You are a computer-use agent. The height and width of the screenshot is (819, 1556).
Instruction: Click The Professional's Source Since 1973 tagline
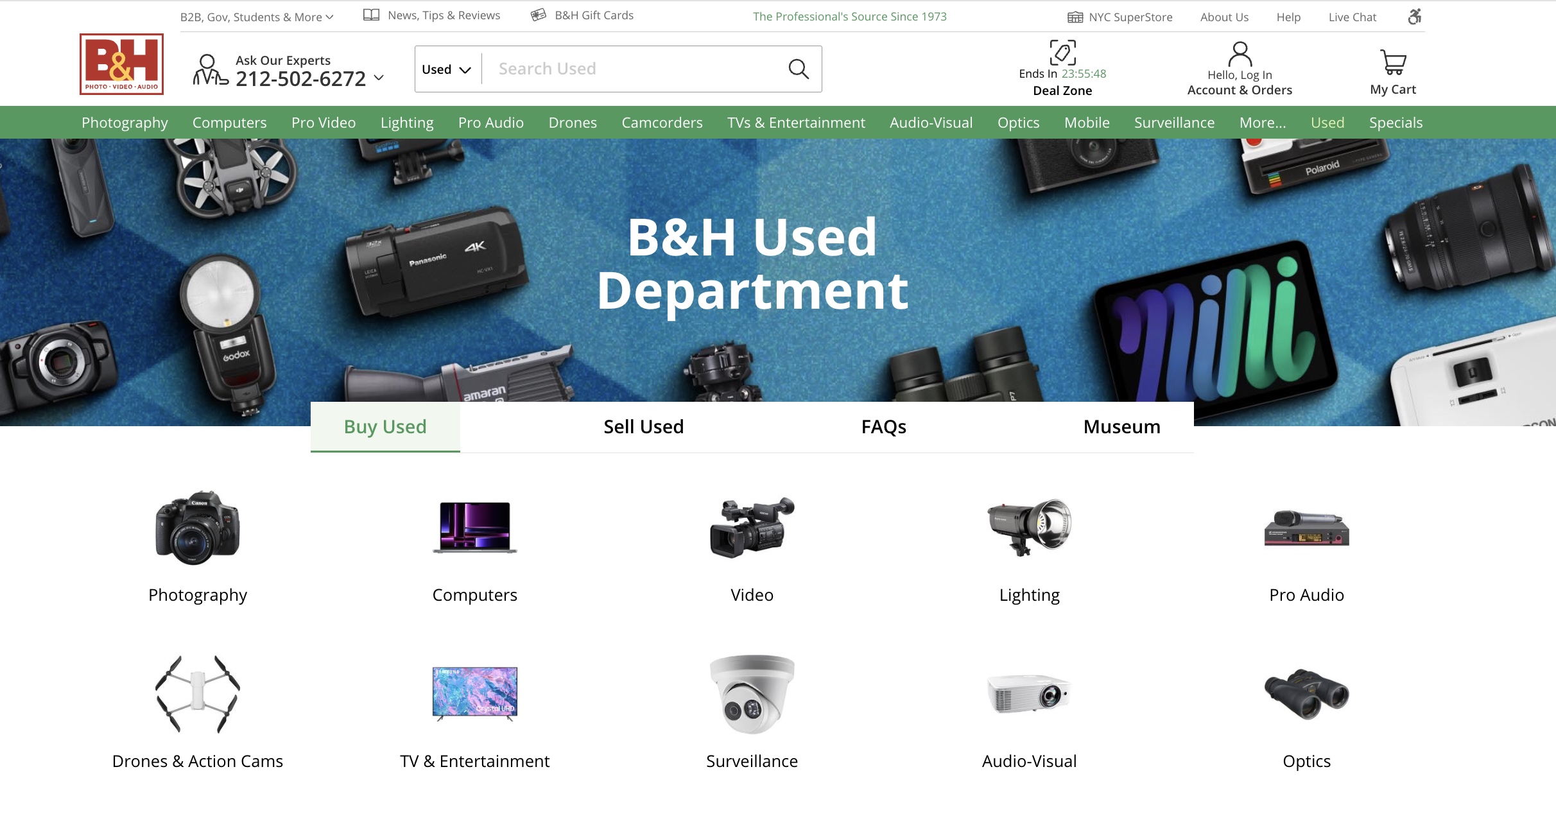[850, 17]
